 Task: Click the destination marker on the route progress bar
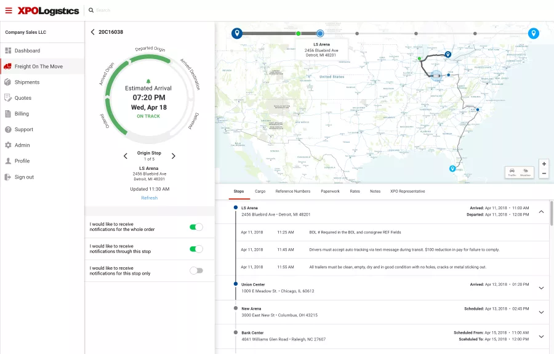(x=534, y=34)
